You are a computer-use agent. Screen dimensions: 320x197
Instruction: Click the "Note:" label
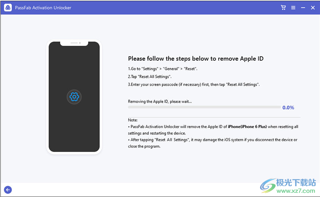point(133,120)
